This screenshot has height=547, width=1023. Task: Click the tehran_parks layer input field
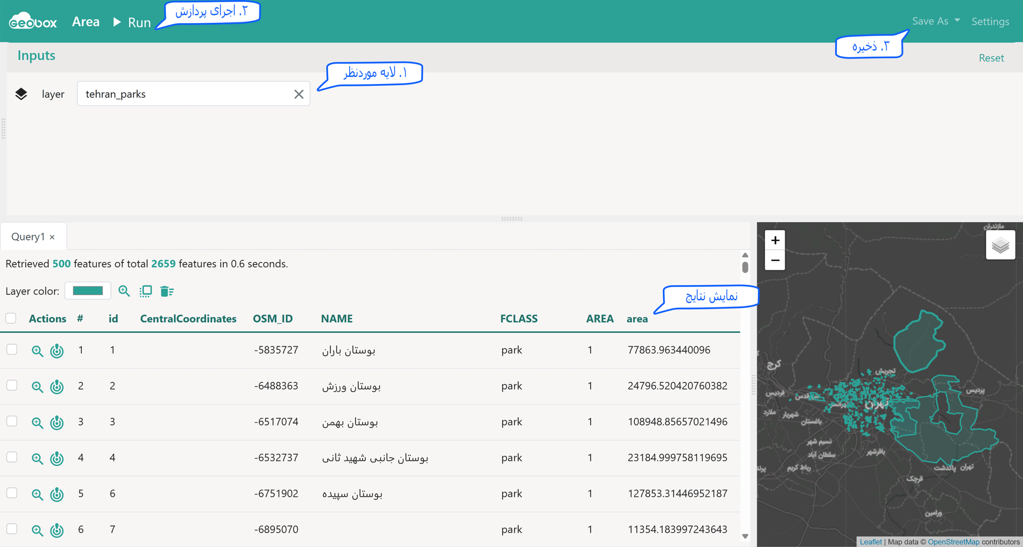(193, 94)
